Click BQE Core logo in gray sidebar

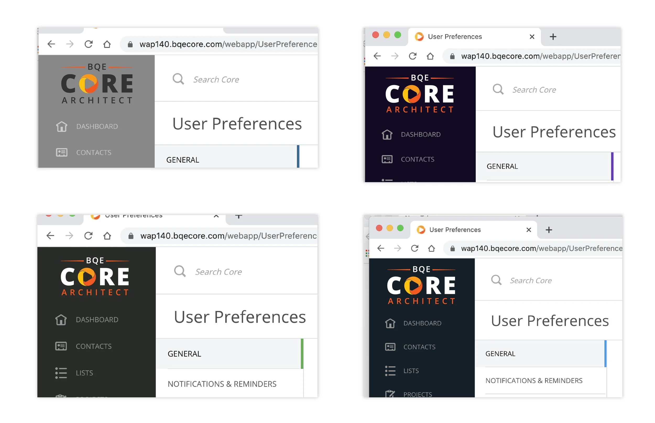(97, 84)
